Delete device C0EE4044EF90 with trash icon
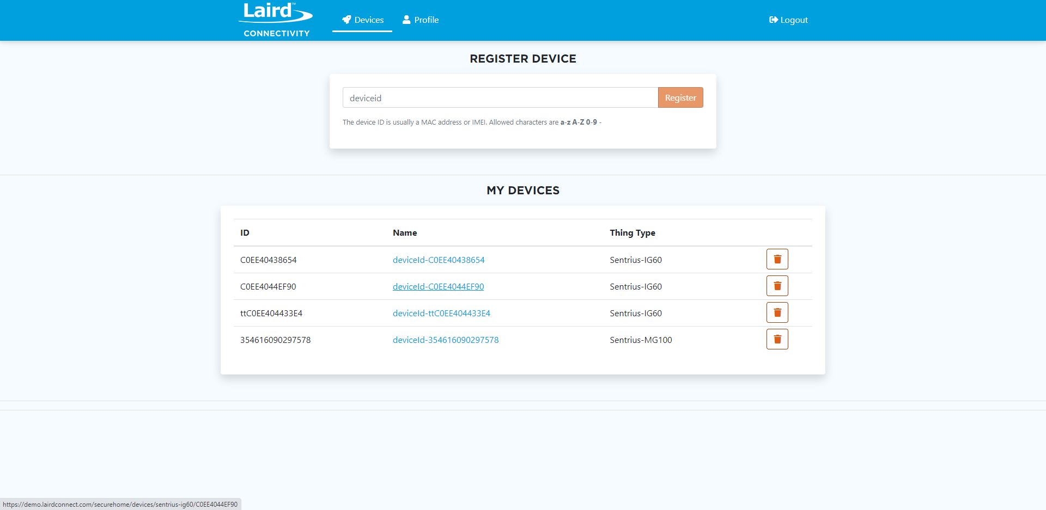This screenshot has width=1046, height=510. click(777, 286)
